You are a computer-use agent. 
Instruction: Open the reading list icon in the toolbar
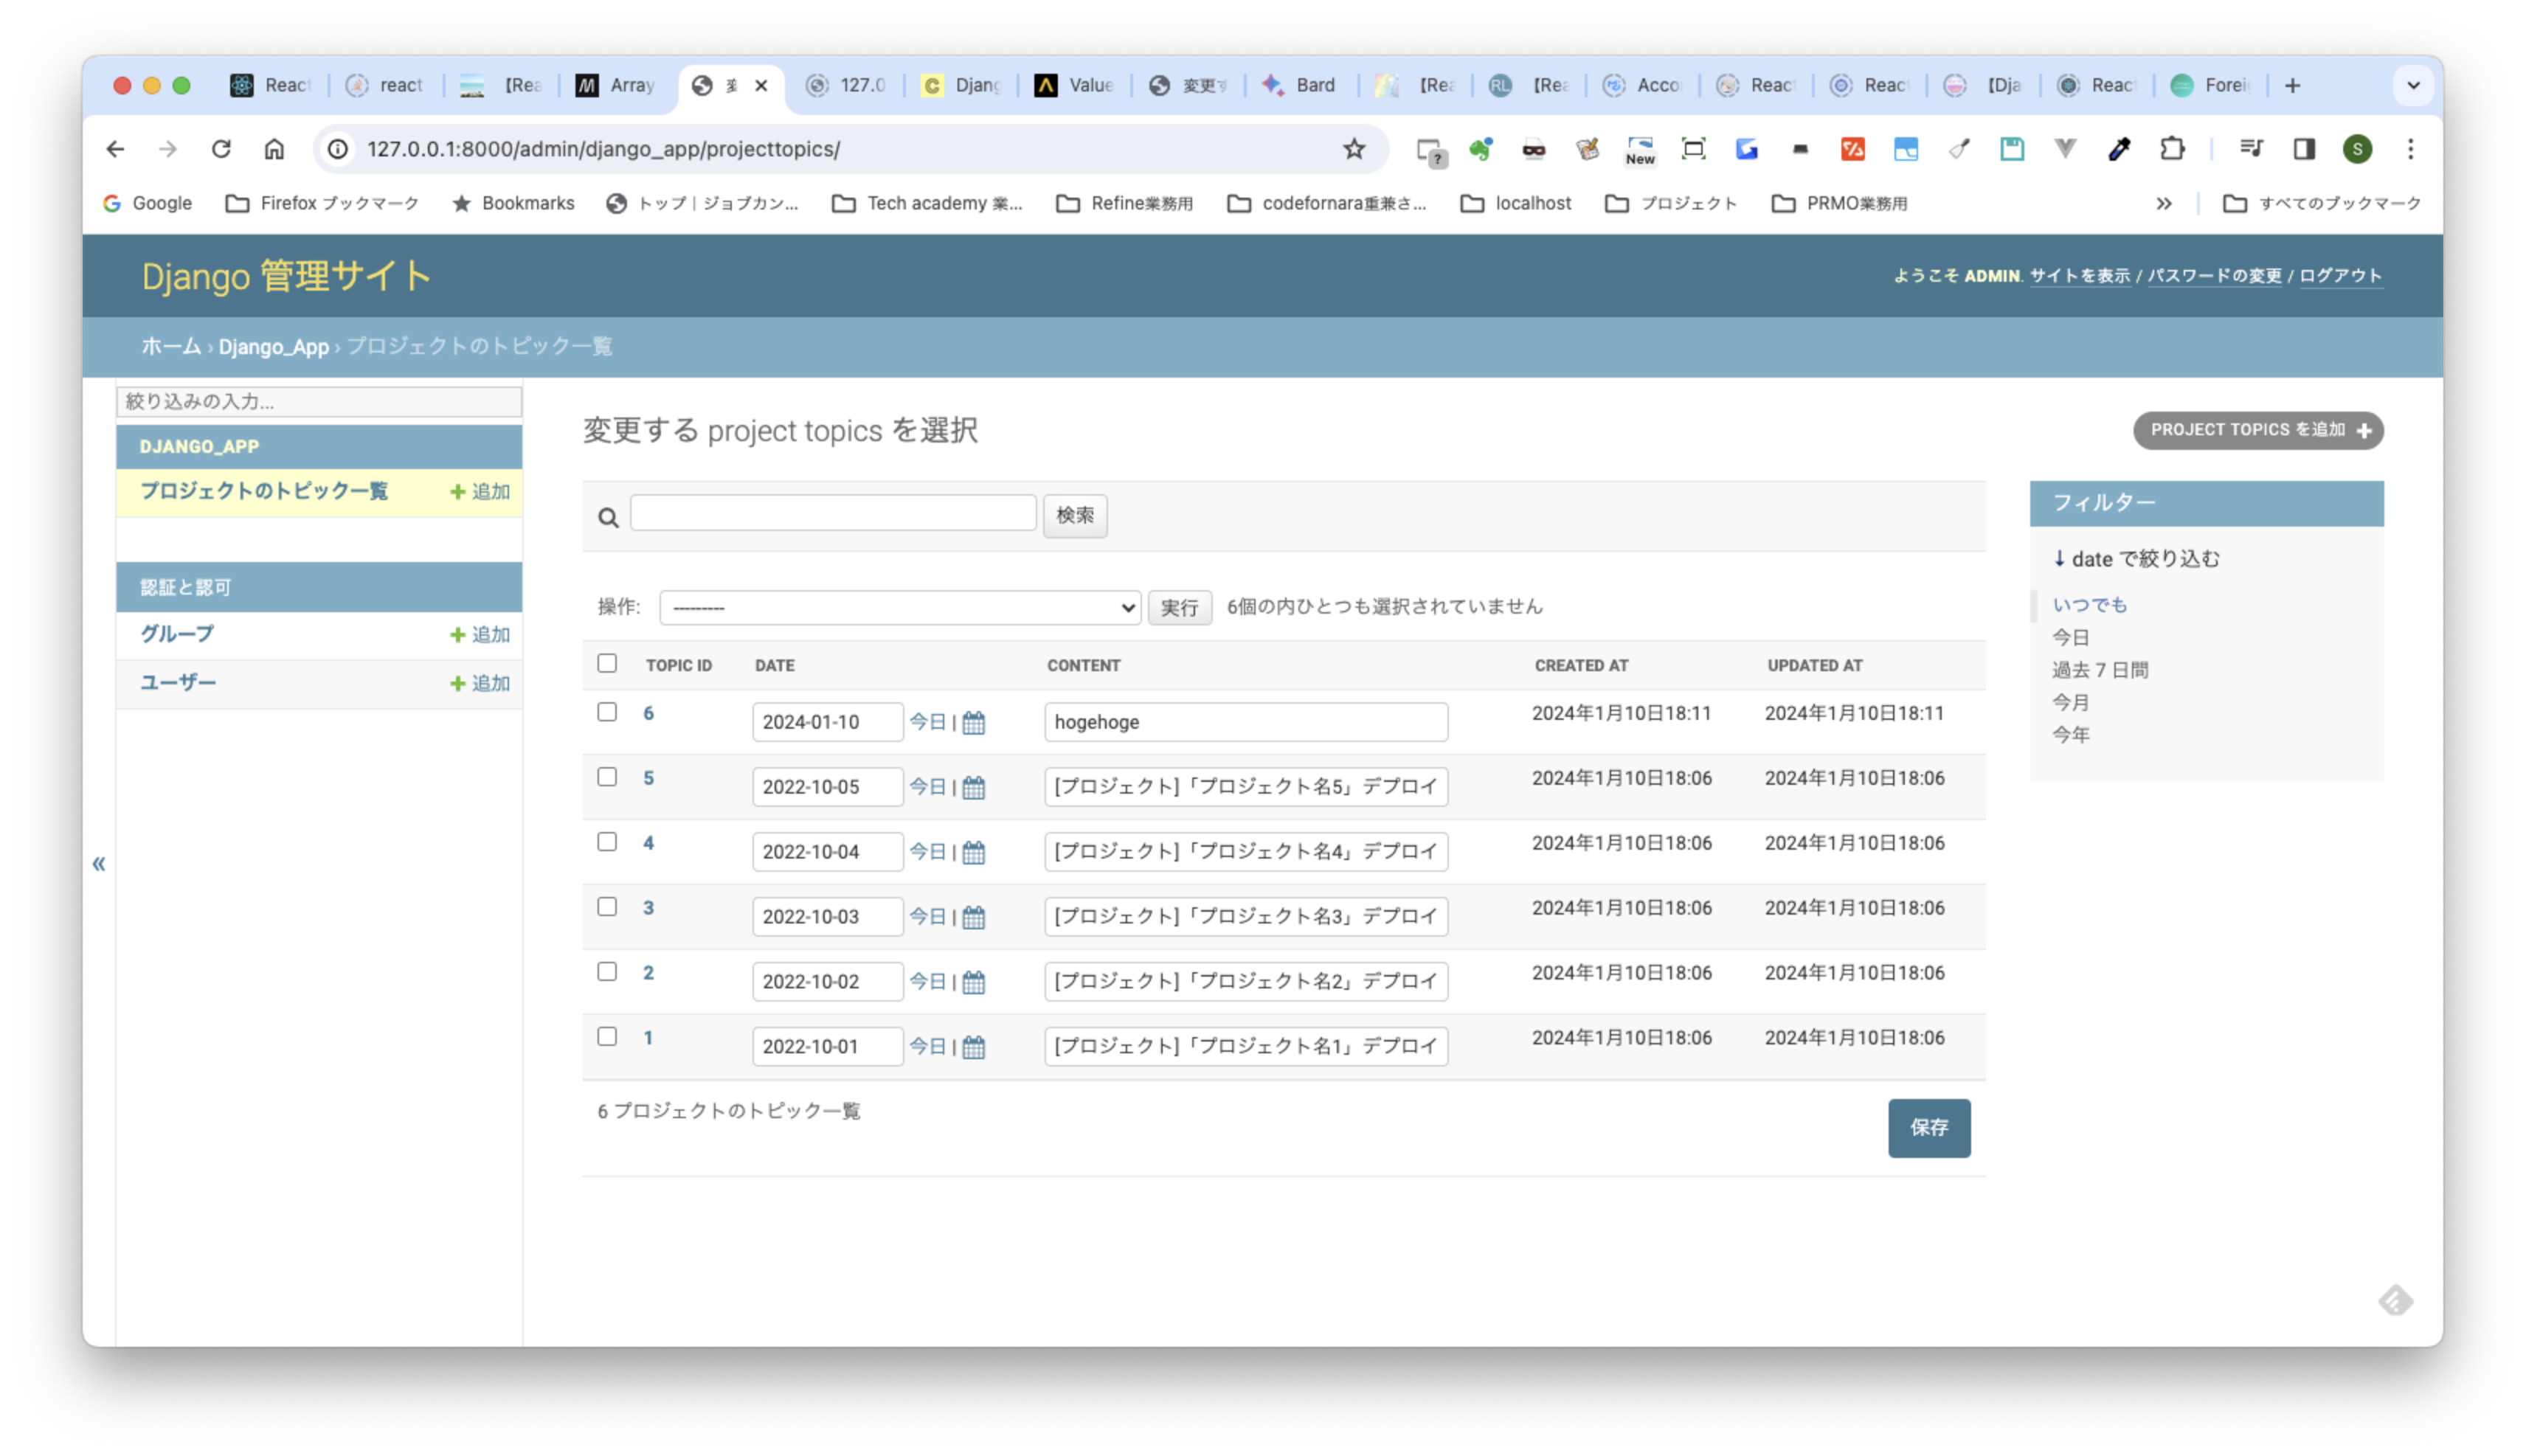click(x=2251, y=148)
